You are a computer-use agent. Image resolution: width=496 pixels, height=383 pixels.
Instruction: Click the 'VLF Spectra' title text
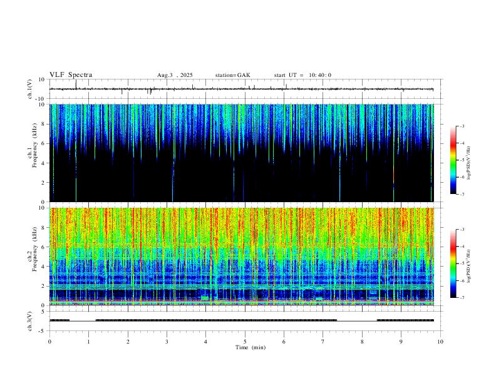pos(71,75)
